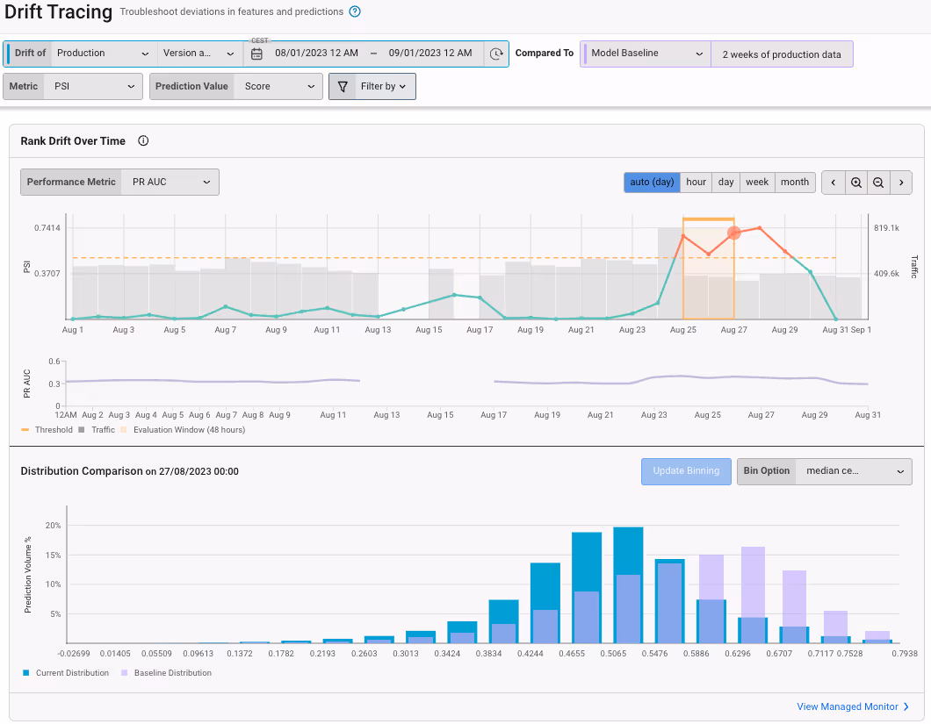The image size is (931, 724).
Task: Go to previous time range arrow
Action: click(833, 183)
